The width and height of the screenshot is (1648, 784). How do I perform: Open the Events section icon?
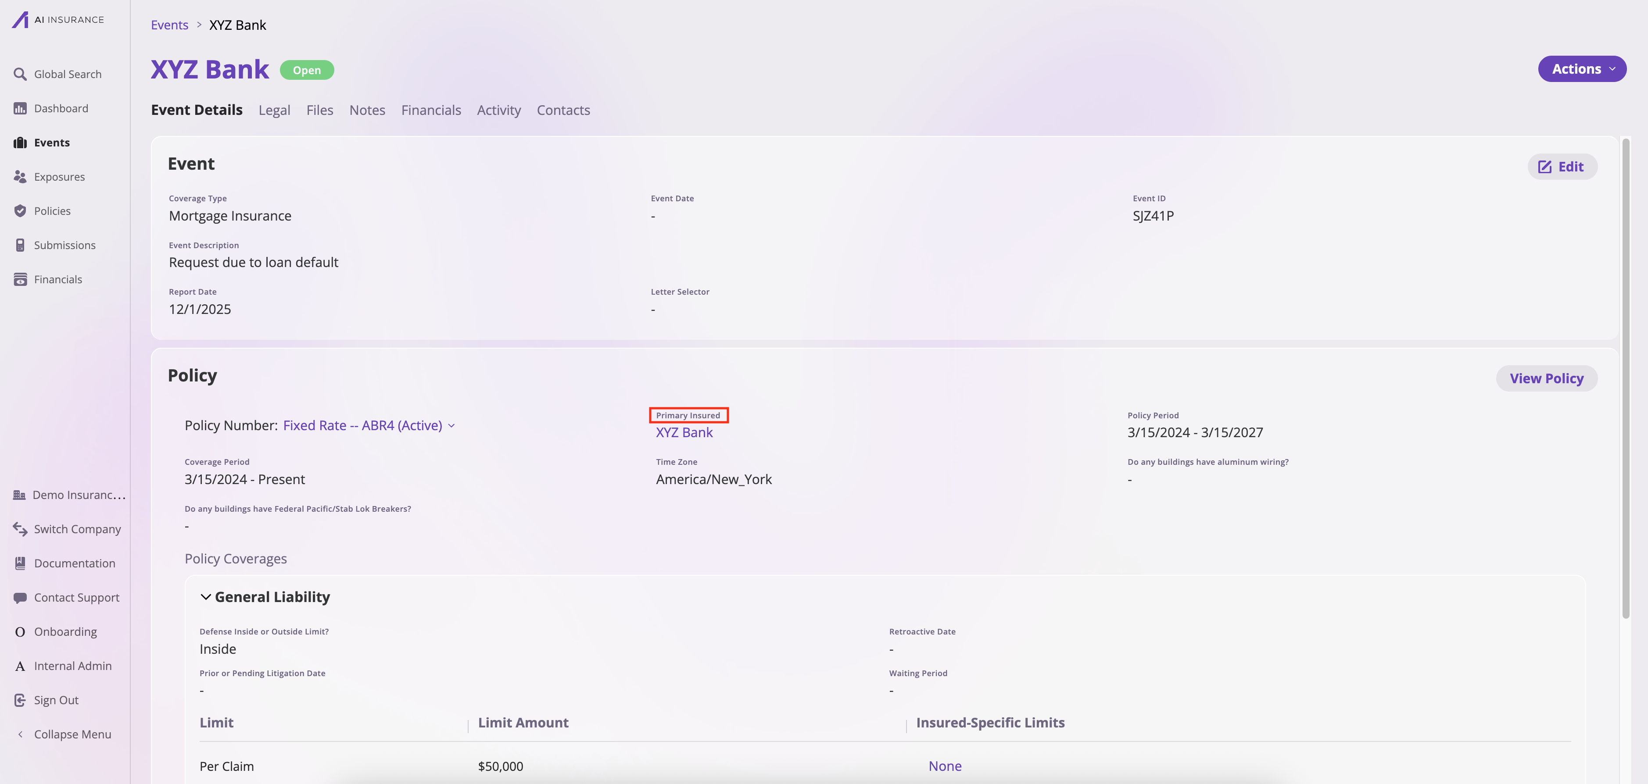(x=19, y=142)
